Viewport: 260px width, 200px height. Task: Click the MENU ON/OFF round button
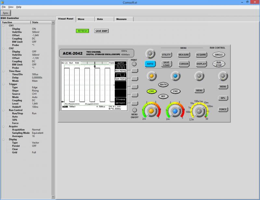tap(135, 110)
